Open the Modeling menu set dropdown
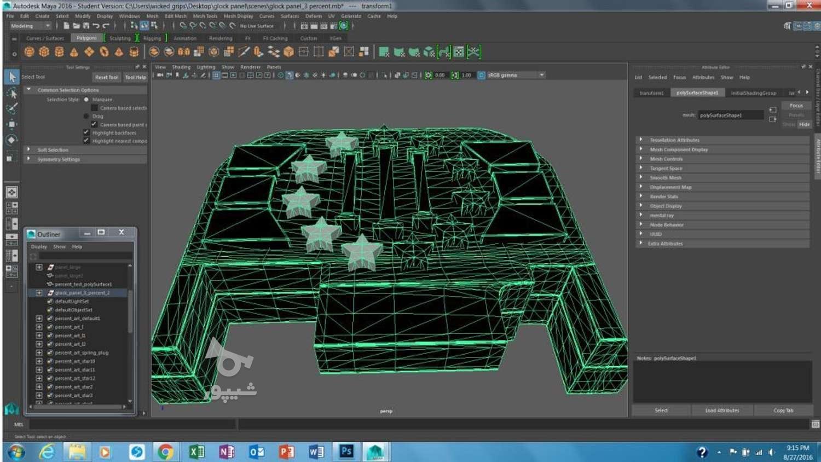 click(x=31, y=26)
